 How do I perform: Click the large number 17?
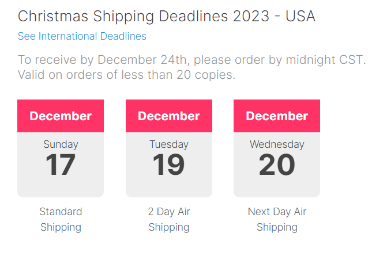61,165
